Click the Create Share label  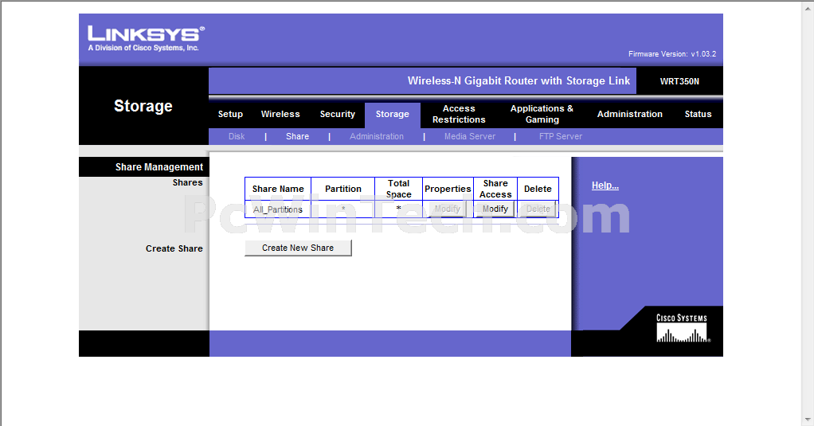174,248
